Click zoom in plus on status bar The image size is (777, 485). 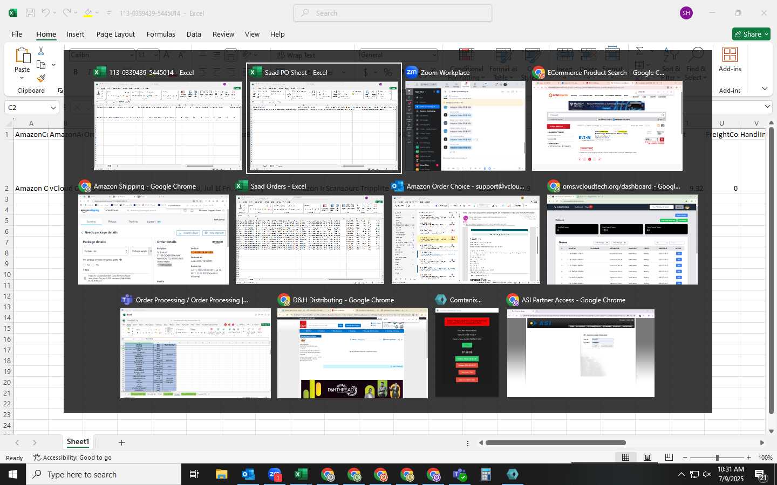click(x=748, y=458)
